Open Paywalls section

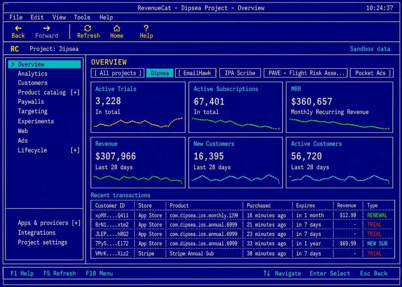(x=31, y=101)
